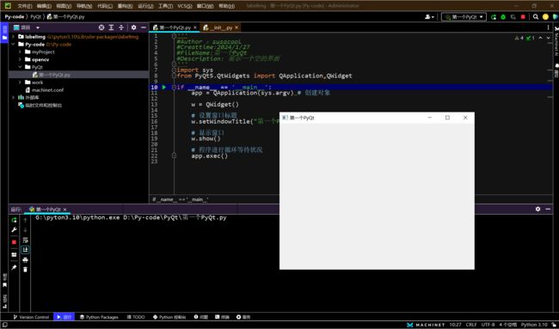Image resolution: width=559 pixels, height=329 pixels.
Task: Toggle scroll-to-end in Run console
Action: pos(25,250)
